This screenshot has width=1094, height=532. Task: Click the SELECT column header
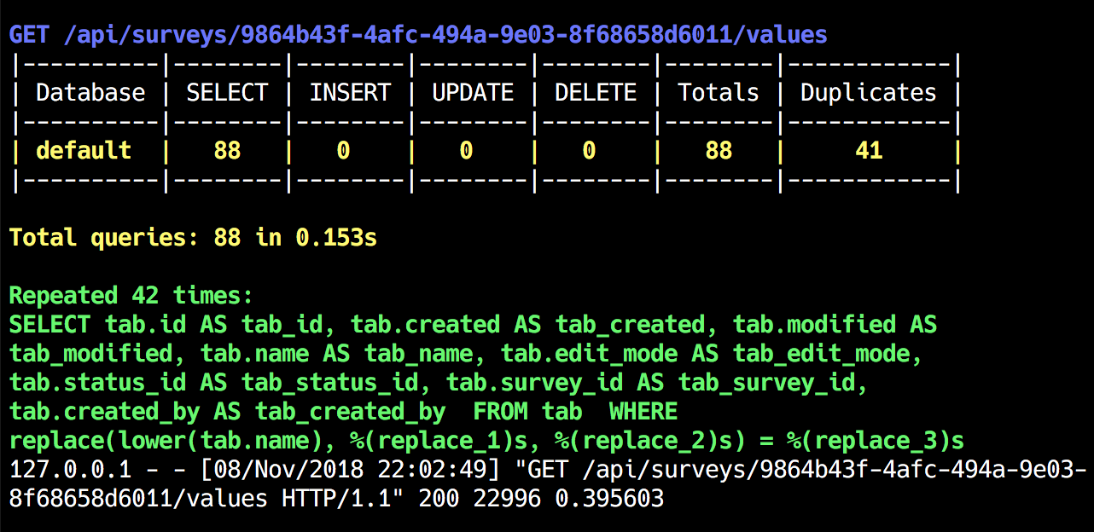[226, 92]
